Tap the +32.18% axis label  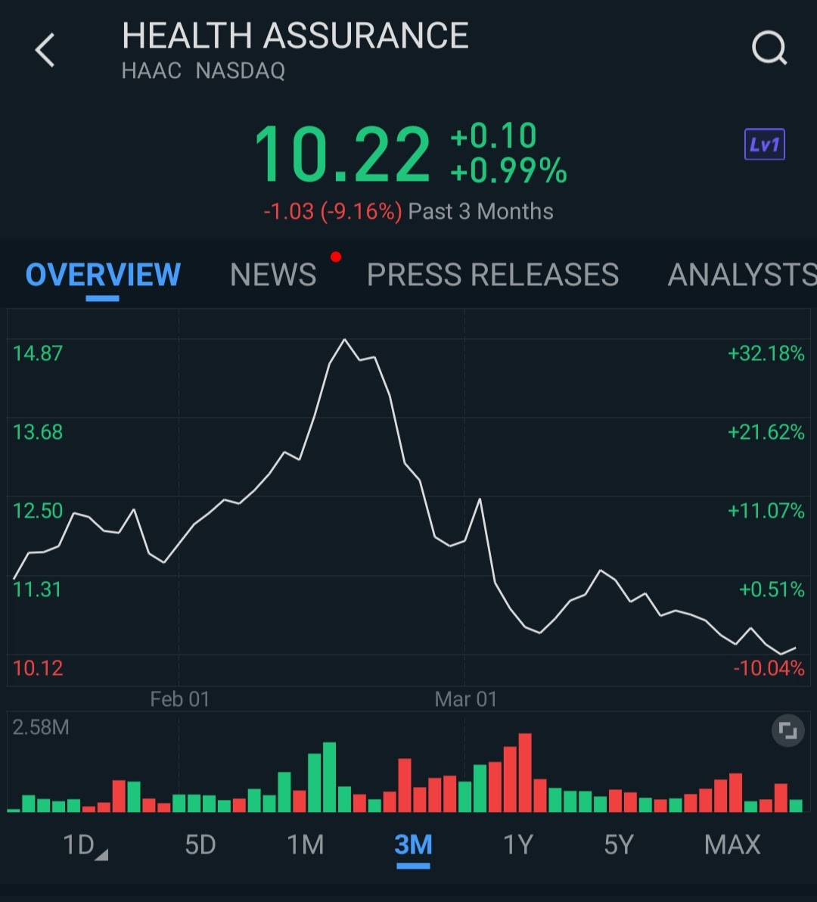(766, 353)
